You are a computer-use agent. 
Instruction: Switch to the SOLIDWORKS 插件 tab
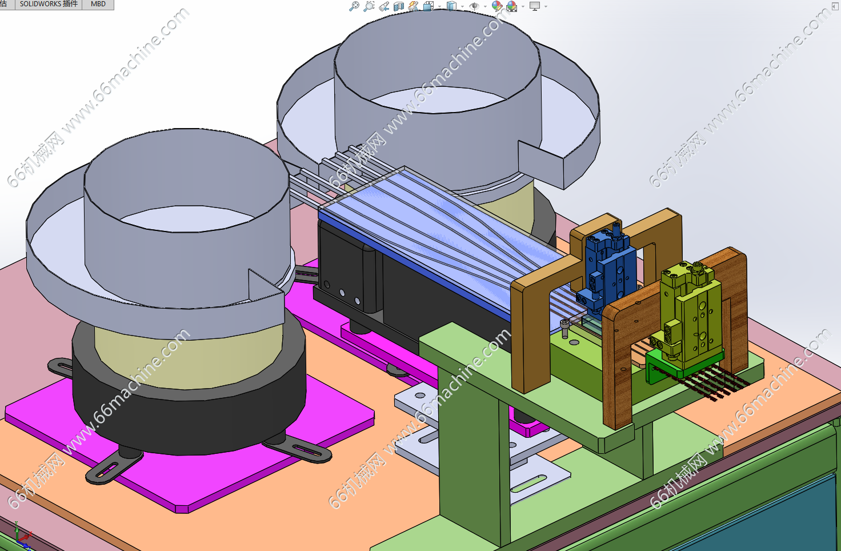pos(49,4)
